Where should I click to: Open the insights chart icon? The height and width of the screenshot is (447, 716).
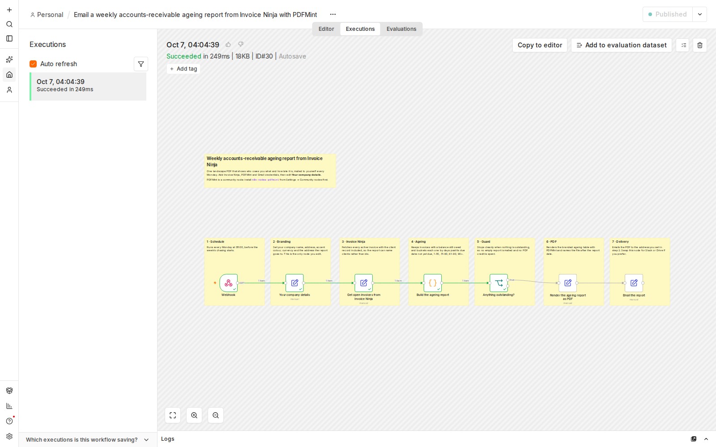pos(9,406)
